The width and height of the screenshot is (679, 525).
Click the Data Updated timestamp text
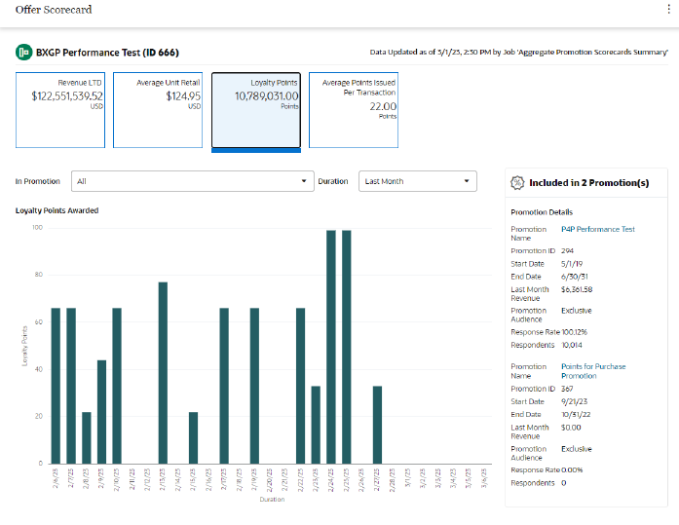point(519,52)
